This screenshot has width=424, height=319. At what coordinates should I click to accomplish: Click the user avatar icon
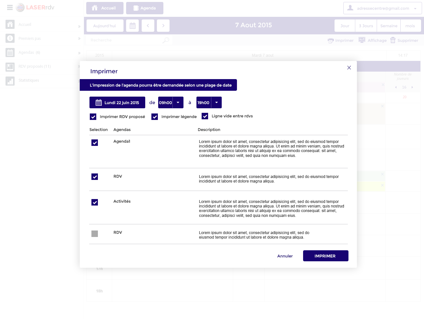350,7
